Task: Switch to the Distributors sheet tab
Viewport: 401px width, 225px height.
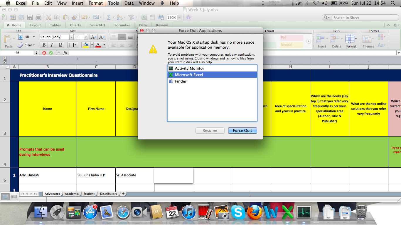Action: [x=108, y=194]
